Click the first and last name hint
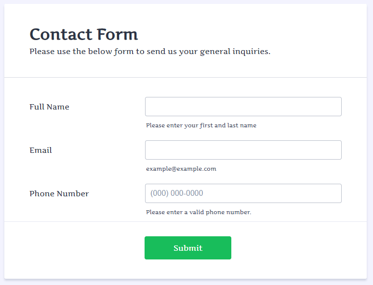The image size is (373, 285). coord(201,125)
